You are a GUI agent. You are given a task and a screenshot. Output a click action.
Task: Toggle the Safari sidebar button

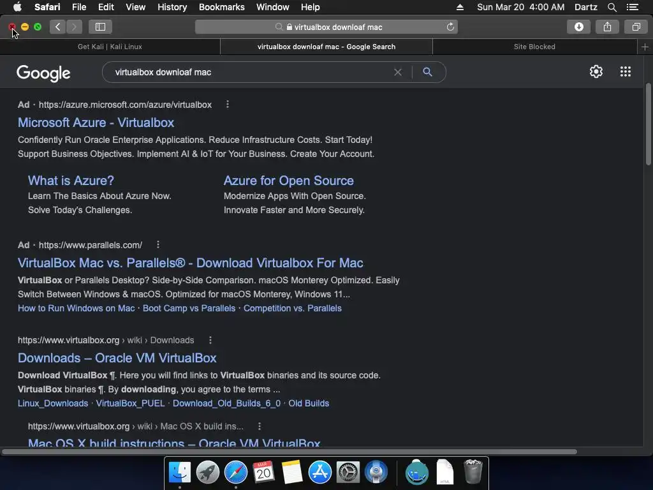point(100,27)
